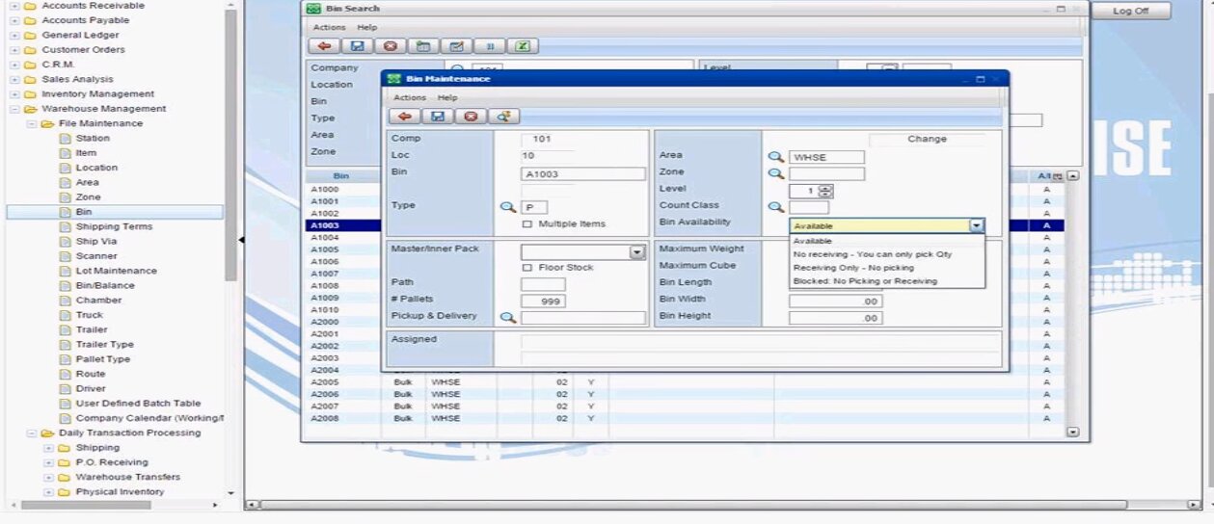The width and height of the screenshot is (1214, 524).
Task: Collapse the Warehouse Management tree folder
Action: 15,109
